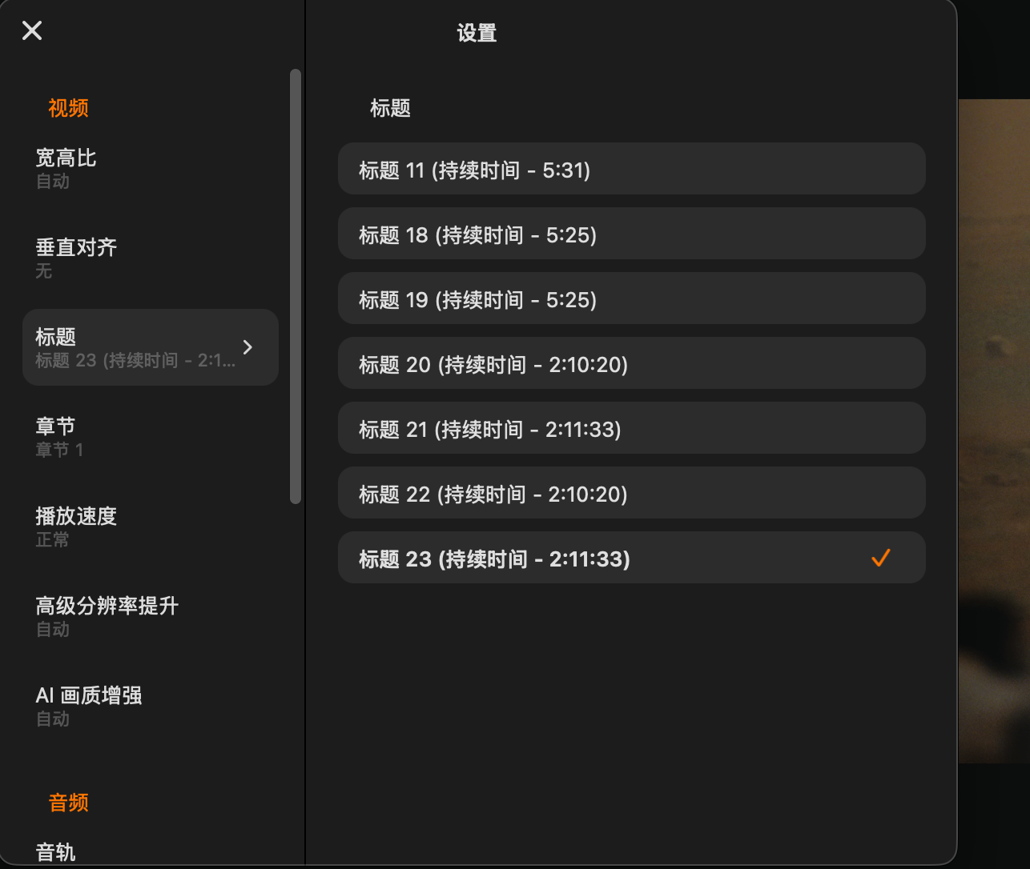Viewport: 1030px width, 869px height.
Task: Click the sidebar vertical scrollbar
Action: click(x=296, y=286)
